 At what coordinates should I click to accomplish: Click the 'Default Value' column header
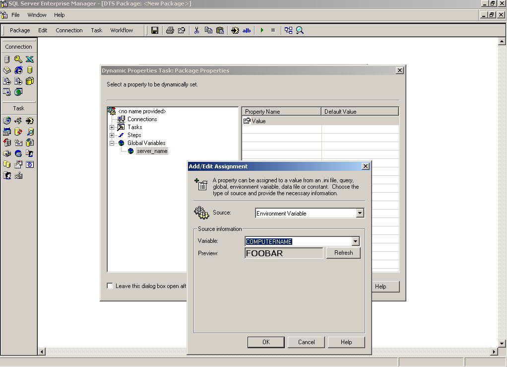360,112
